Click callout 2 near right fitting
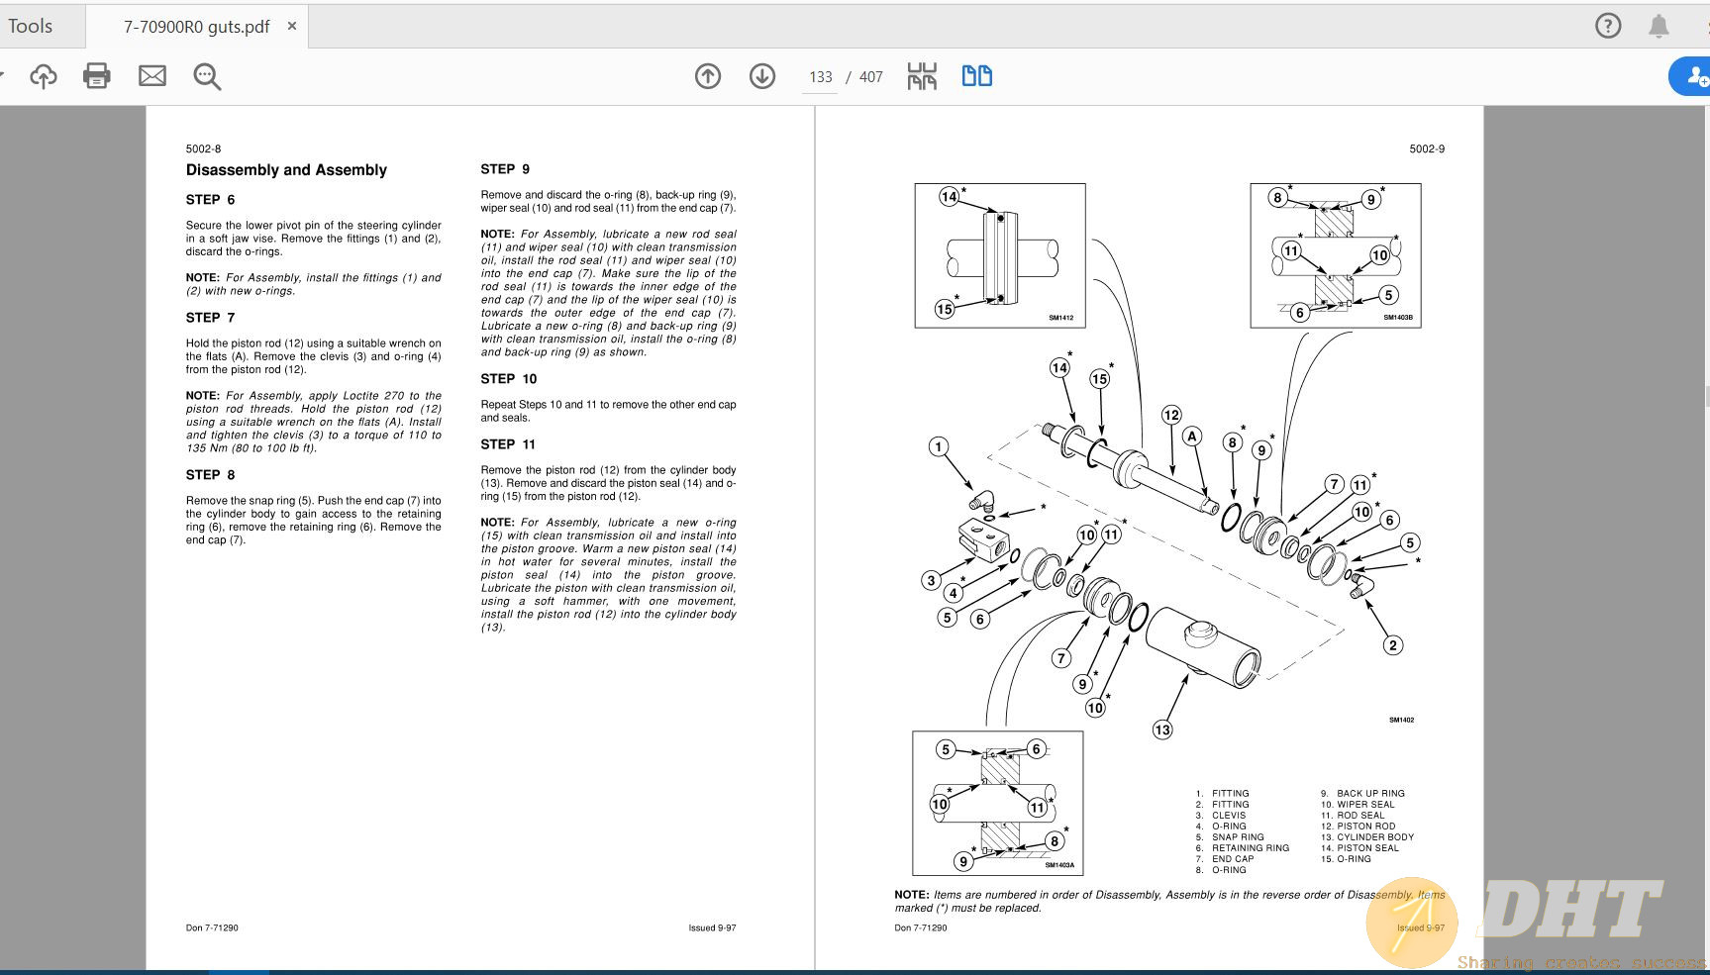This screenshot has height=975, width=1710. (1393, 645)
